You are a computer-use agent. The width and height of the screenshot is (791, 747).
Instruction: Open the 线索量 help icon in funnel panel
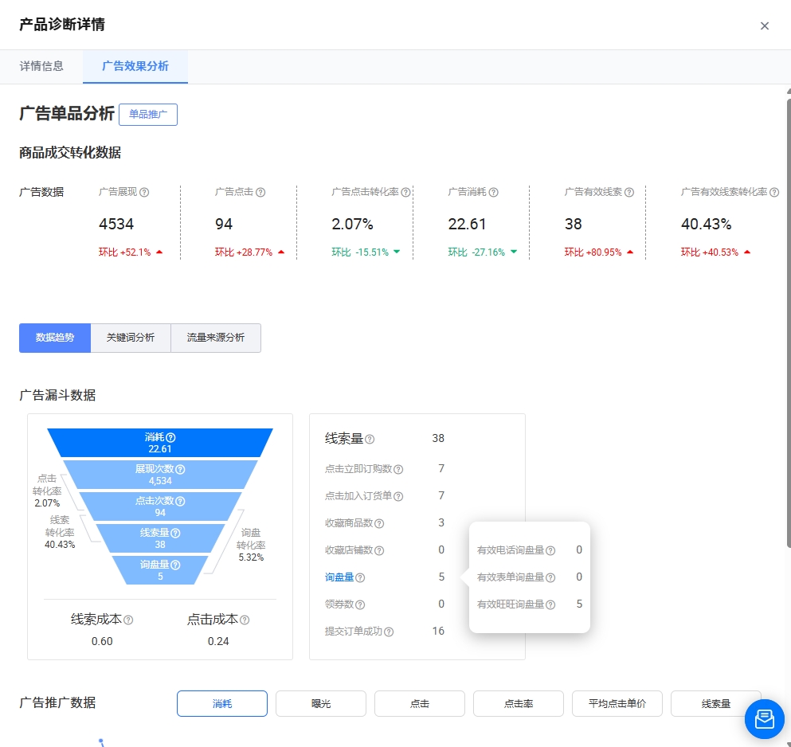371,439
